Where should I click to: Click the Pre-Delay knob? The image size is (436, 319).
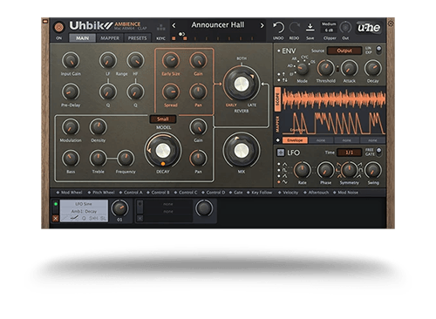click(71, 92)
